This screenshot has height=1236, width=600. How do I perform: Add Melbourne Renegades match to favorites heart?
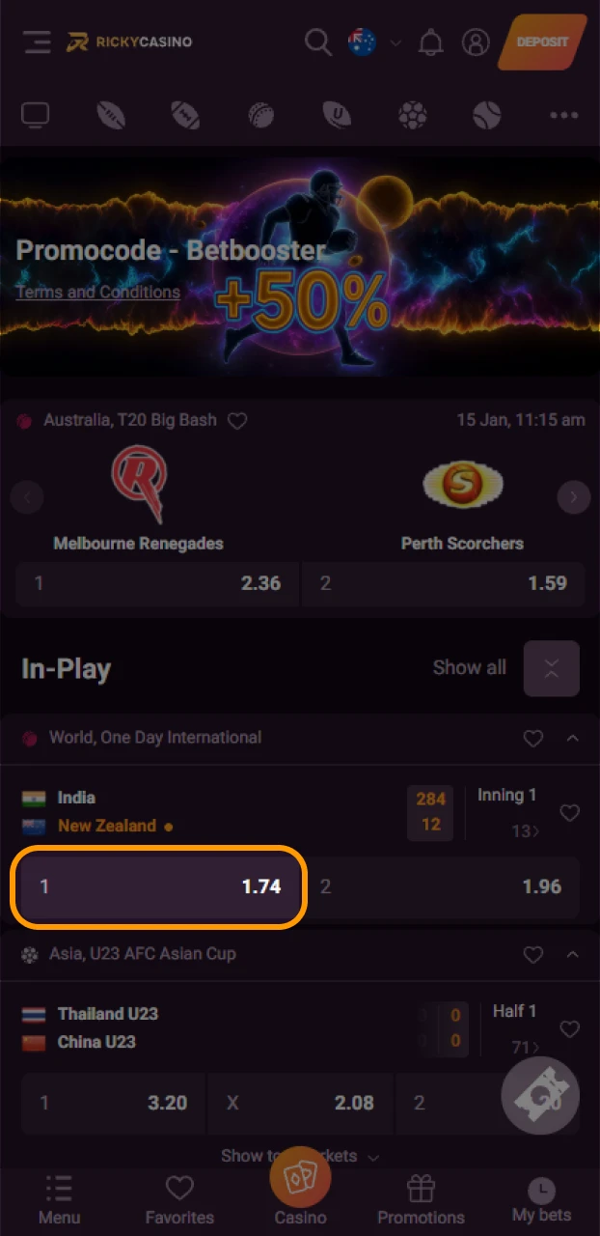click(x=237, y=421)
